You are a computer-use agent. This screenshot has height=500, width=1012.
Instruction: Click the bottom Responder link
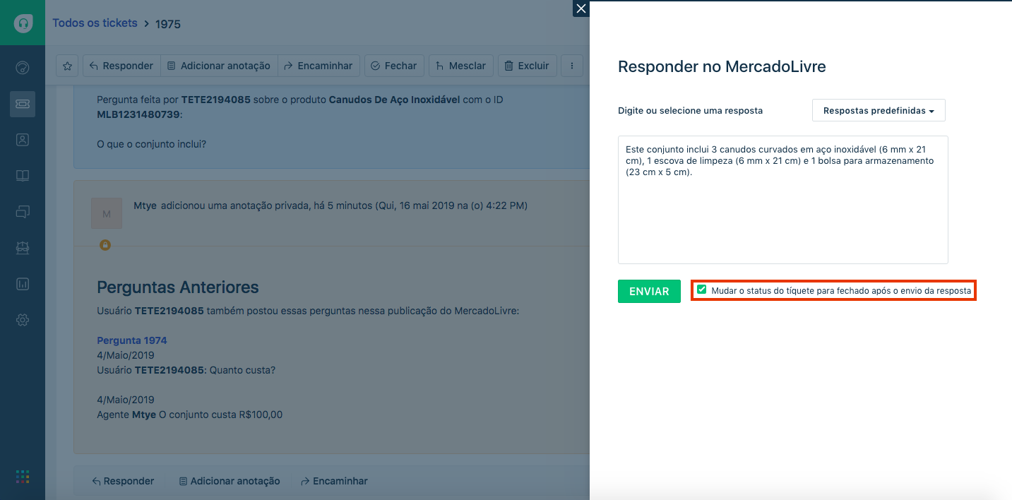click(x=123, y=481)
